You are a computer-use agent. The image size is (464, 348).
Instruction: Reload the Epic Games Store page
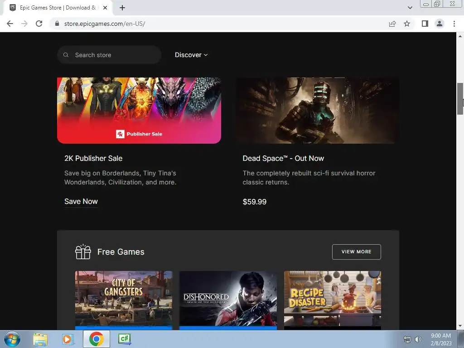(39, 24)
